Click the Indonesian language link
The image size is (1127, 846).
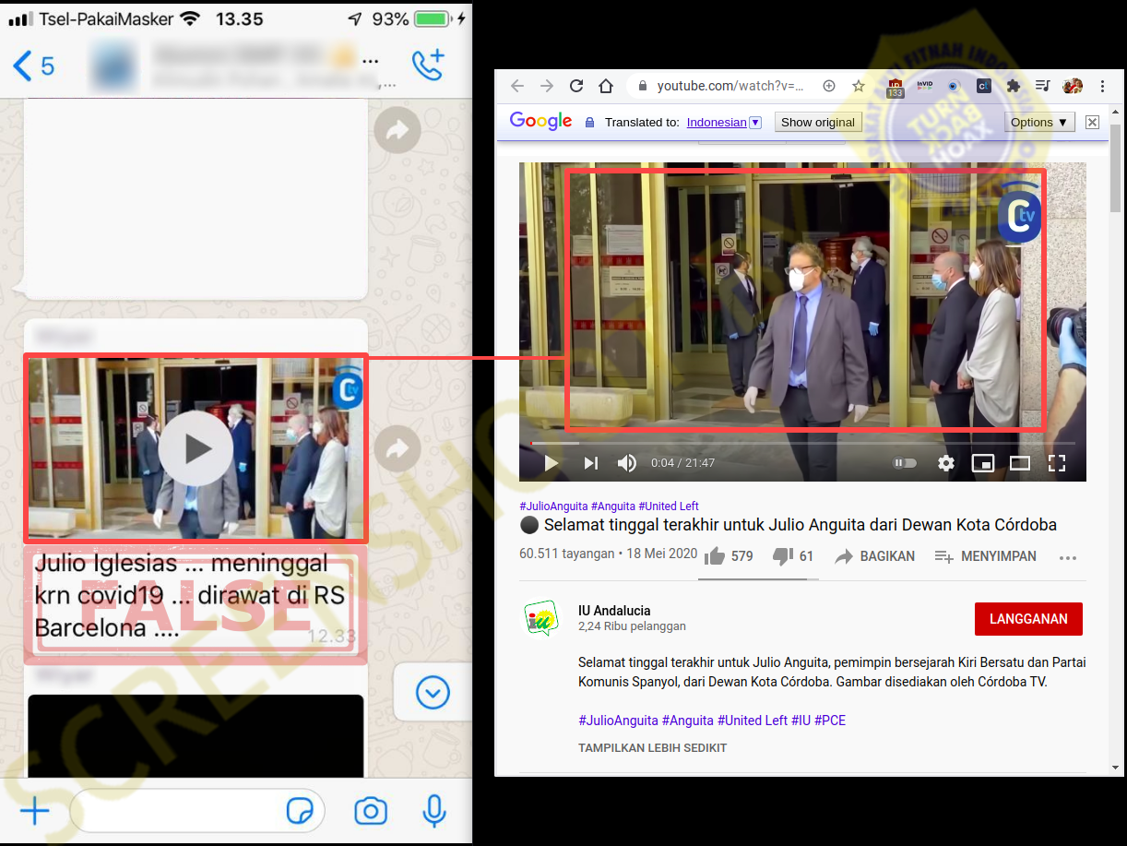[717, 122]
